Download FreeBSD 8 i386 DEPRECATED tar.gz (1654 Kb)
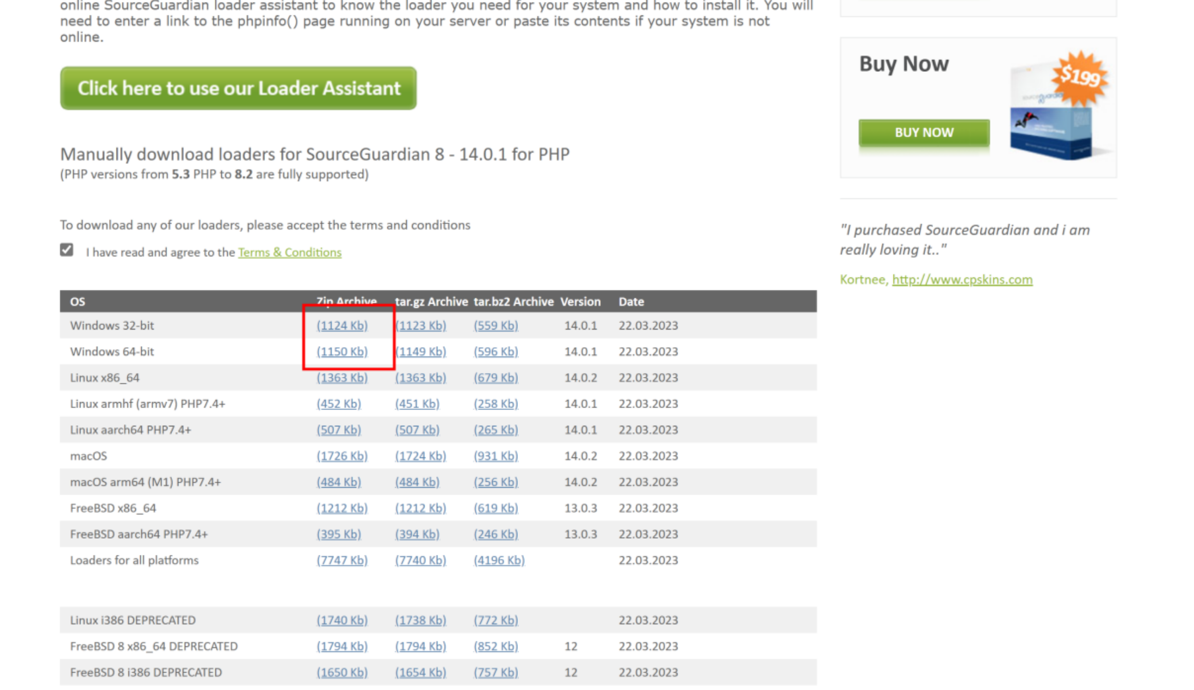1194x690 pixels. click(x=420, y=673)
